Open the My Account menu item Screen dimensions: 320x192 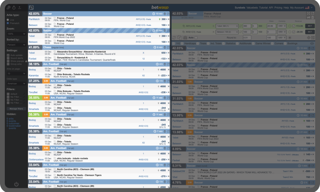tap(297, 8)
